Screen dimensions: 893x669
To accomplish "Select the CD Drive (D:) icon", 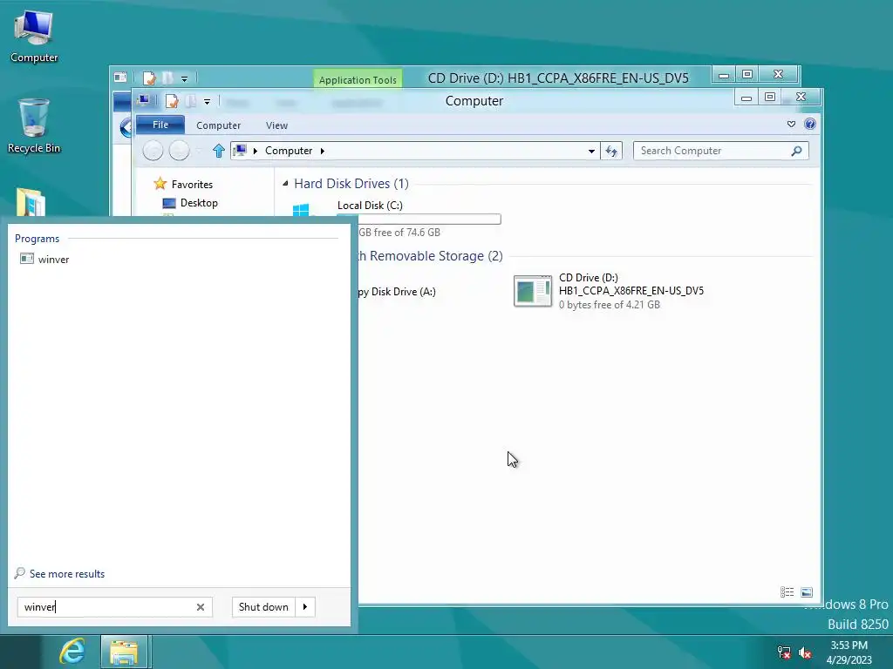I will click(533, 291).
